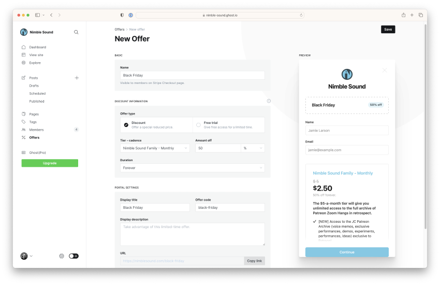440x285 pixels.
Task: Toggle the night mode switch
Action: [74, 256]
